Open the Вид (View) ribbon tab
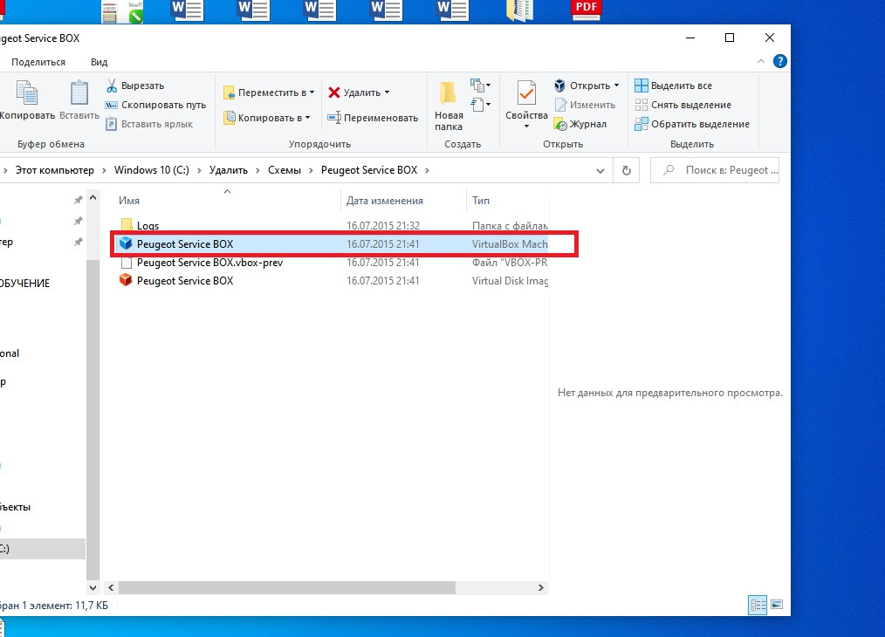This screenshot has height=637, width=885. (99, 62)
